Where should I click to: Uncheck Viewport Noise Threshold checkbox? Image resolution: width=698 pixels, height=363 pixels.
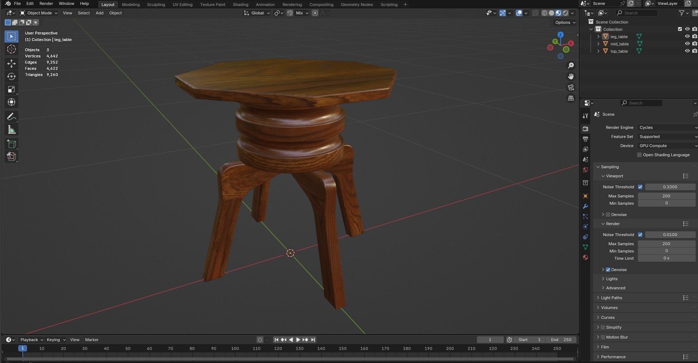pos(640,187)
